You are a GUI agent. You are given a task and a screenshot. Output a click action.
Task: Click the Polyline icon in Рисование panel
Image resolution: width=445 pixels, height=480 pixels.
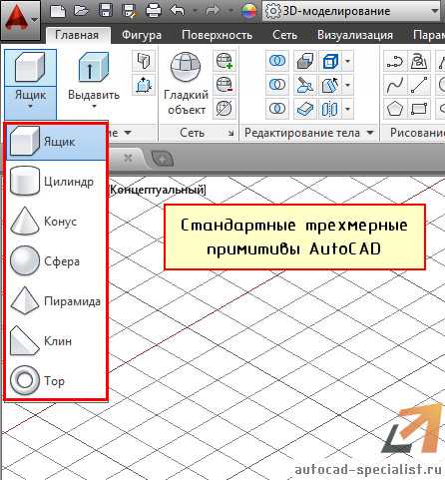click(x=395, y=61)
